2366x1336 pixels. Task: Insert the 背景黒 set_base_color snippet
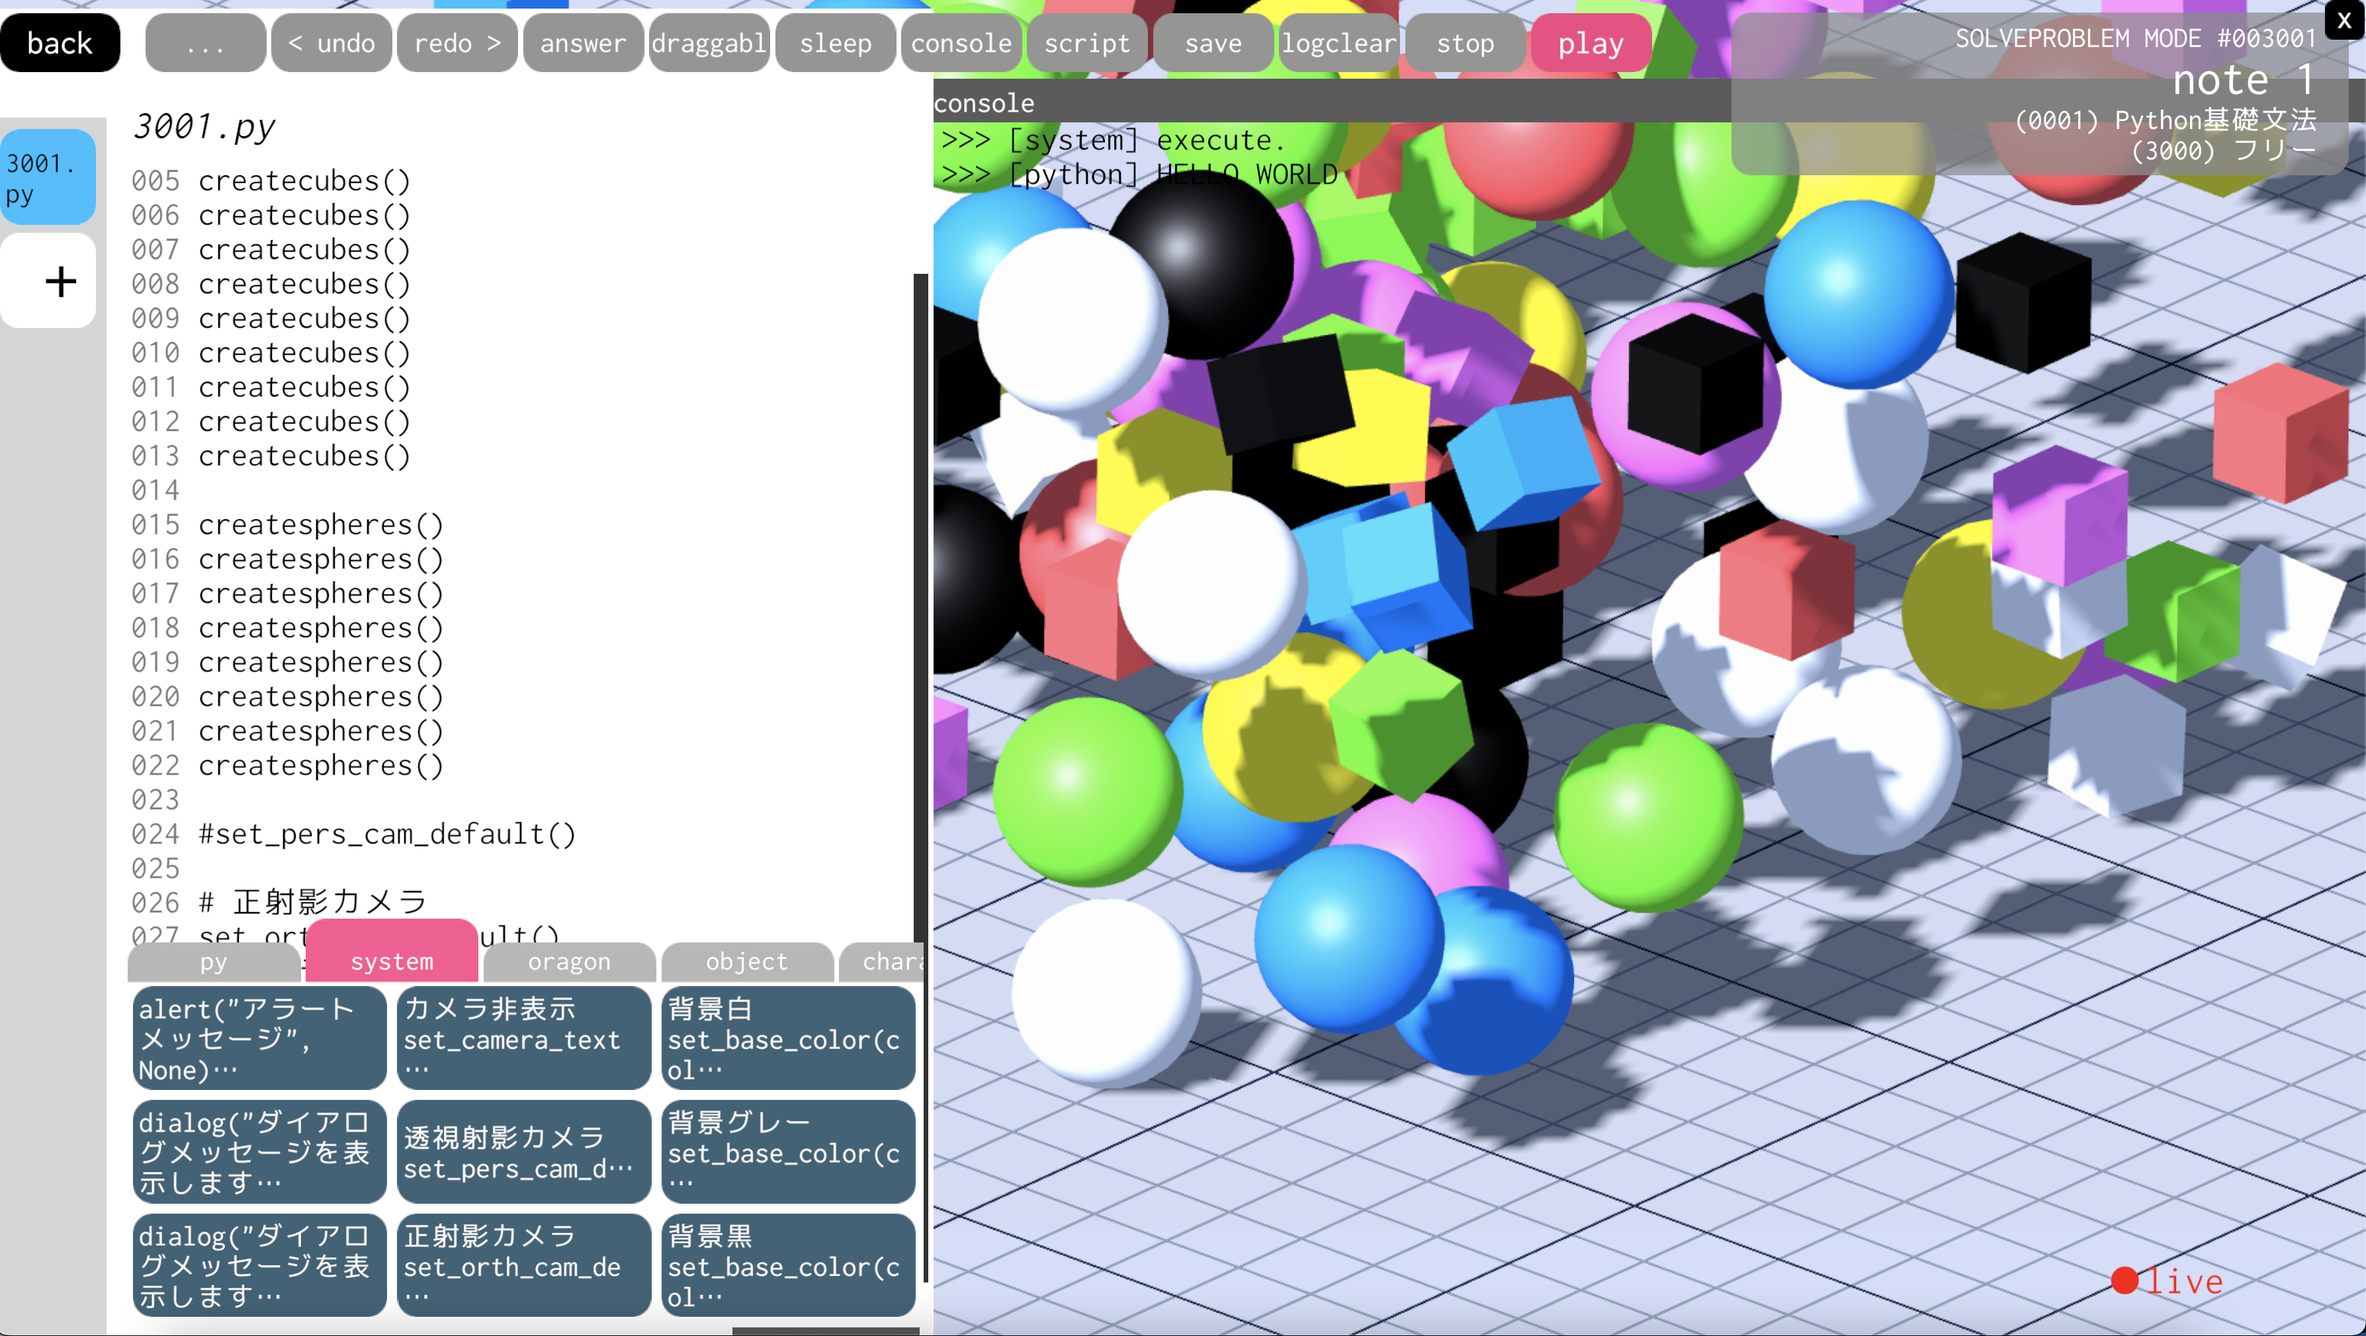(x=787, y=1265)
